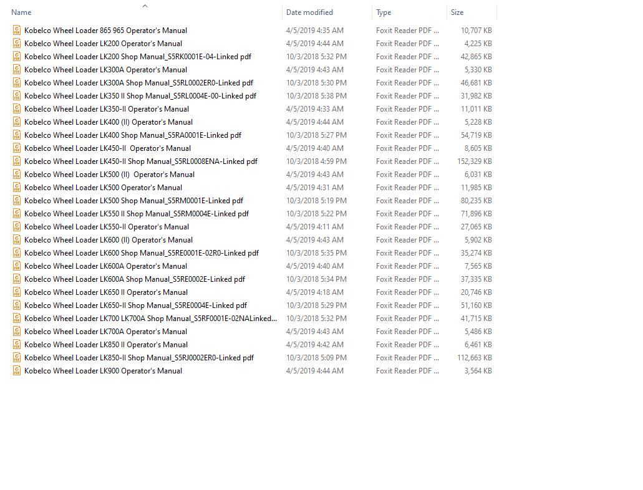Click PDF icon of LK400 Shop Manual

point(17,135)
